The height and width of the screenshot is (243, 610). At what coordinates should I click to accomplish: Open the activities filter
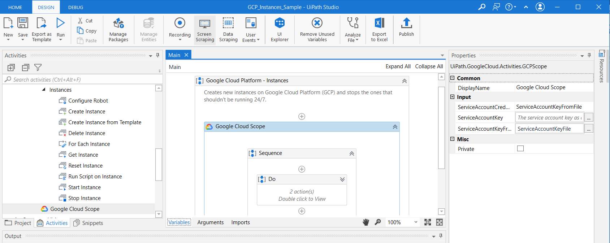[x=38, y=68]
